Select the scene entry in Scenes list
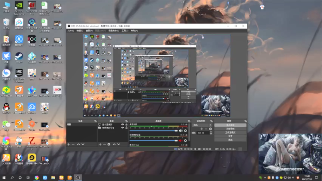This screenshot has width=322, height=181. [x=81, y=125]
